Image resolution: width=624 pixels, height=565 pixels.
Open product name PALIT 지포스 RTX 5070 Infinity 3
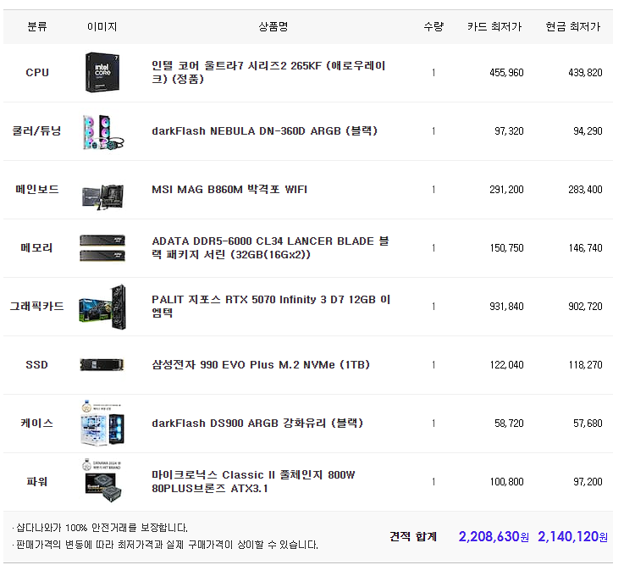[x=271, y=306]
